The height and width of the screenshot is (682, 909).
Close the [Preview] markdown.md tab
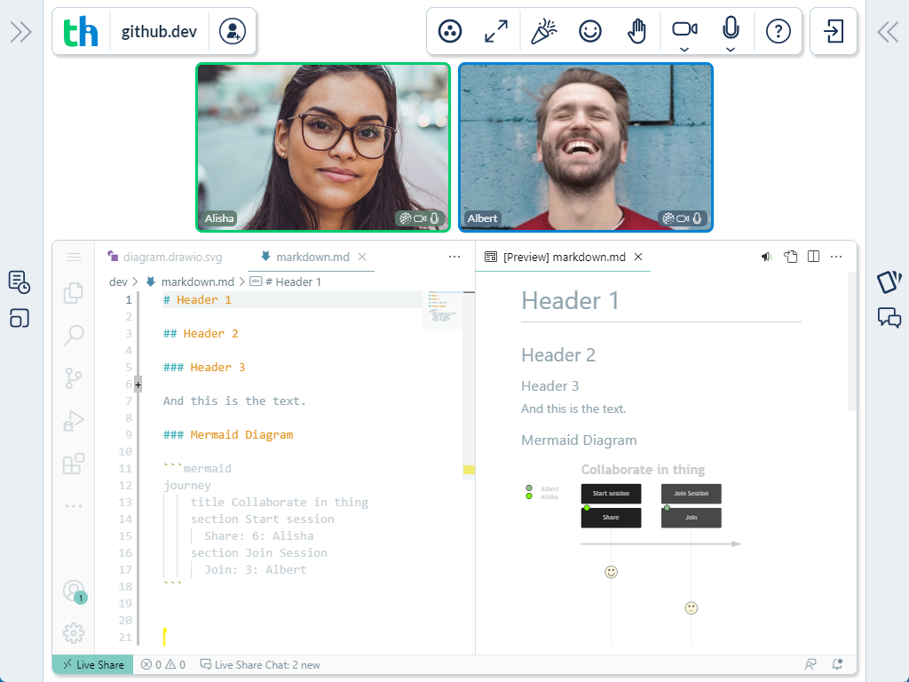coord(638,257)
